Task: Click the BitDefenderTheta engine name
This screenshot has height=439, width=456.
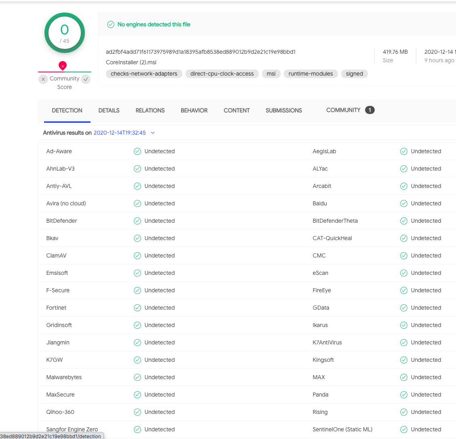Action: pos(335,221)
